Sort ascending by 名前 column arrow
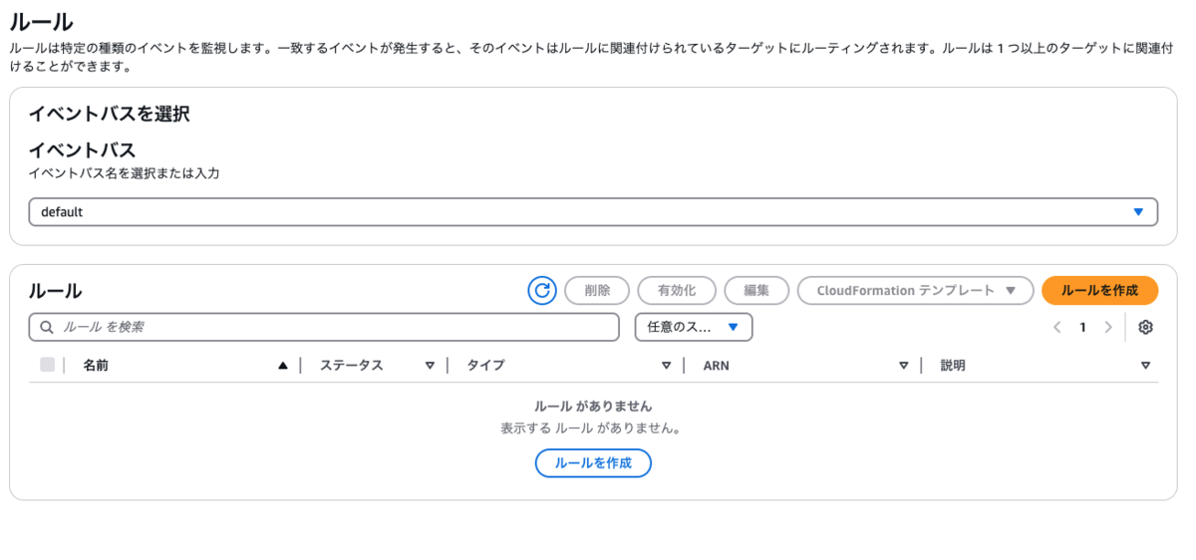Screen dimensions: 1196x560 pos(283,366)
